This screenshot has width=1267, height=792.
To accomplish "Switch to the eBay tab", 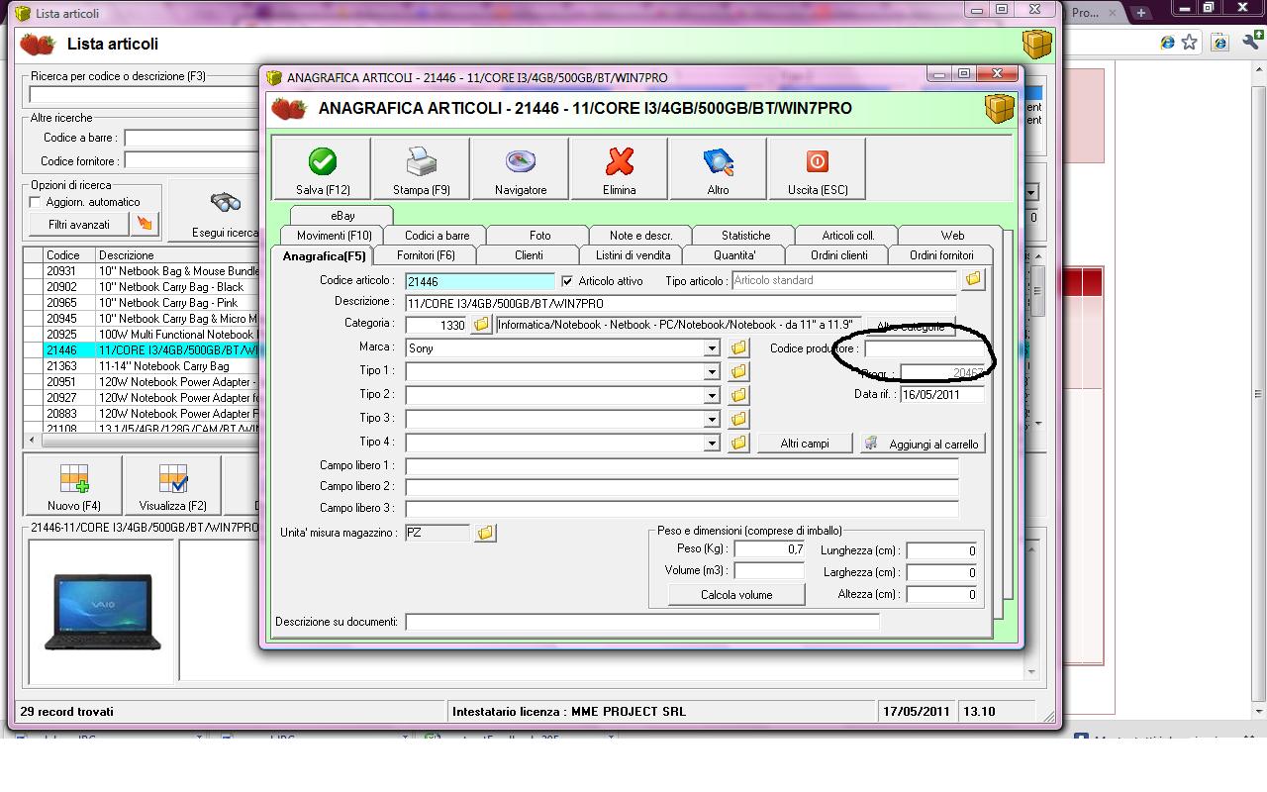I will point(342,215).
